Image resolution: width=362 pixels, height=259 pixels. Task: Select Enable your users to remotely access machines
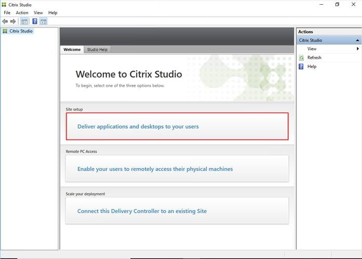click(177, 169)
